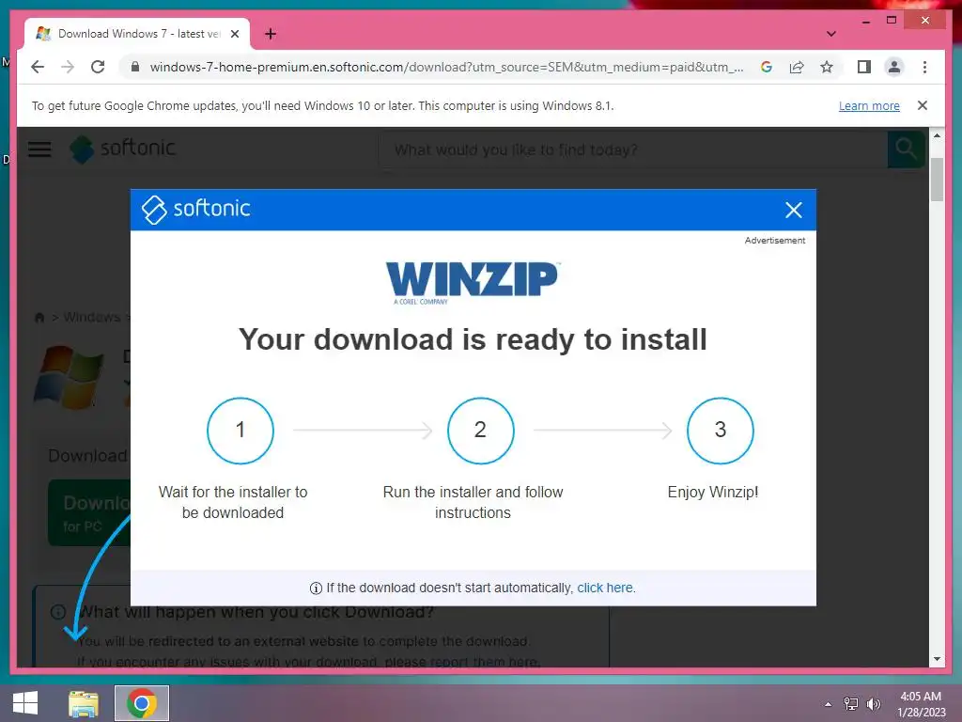Click the Softonic logo on page header
The width and height of the screenshot is (962, 722).
(x=123, y=149)
